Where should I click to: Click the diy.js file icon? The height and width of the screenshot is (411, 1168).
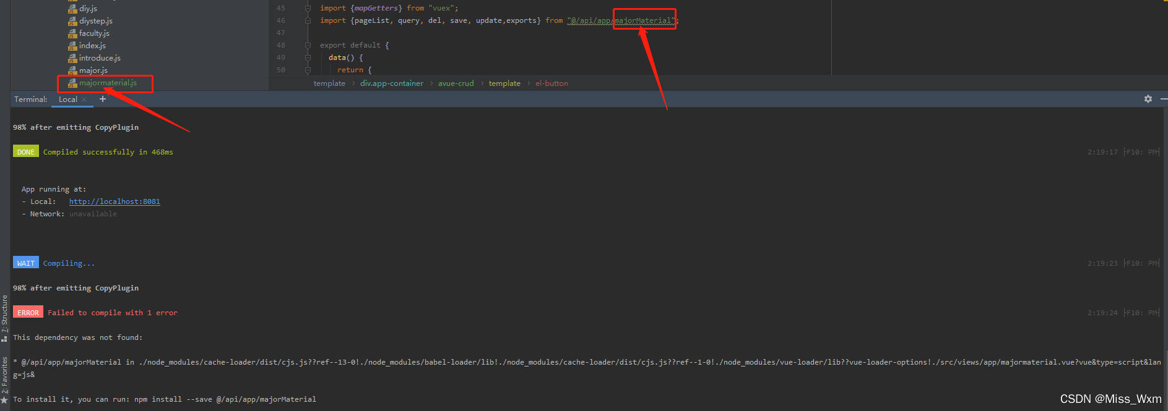(72, 9)
